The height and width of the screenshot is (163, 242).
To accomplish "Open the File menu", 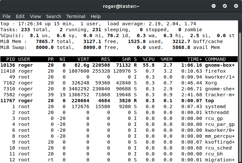I will pos(7,16).
